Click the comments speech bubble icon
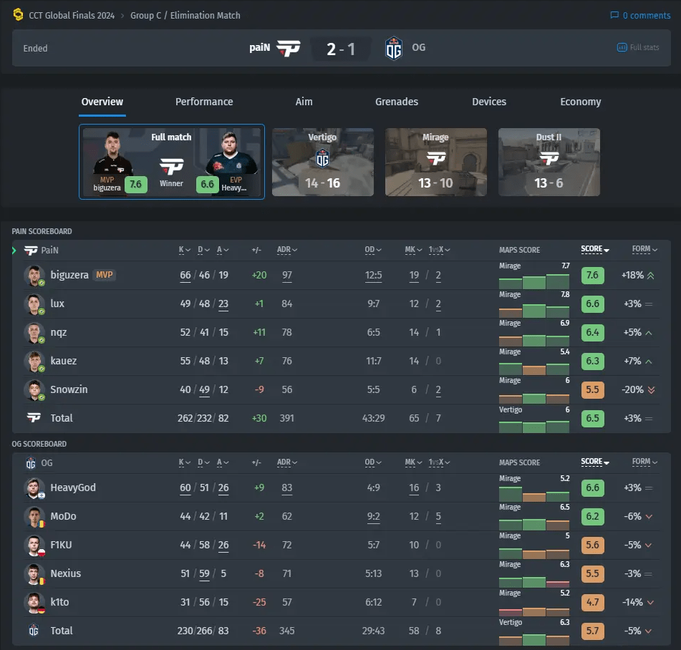681x650 pixels. (614, 14)
